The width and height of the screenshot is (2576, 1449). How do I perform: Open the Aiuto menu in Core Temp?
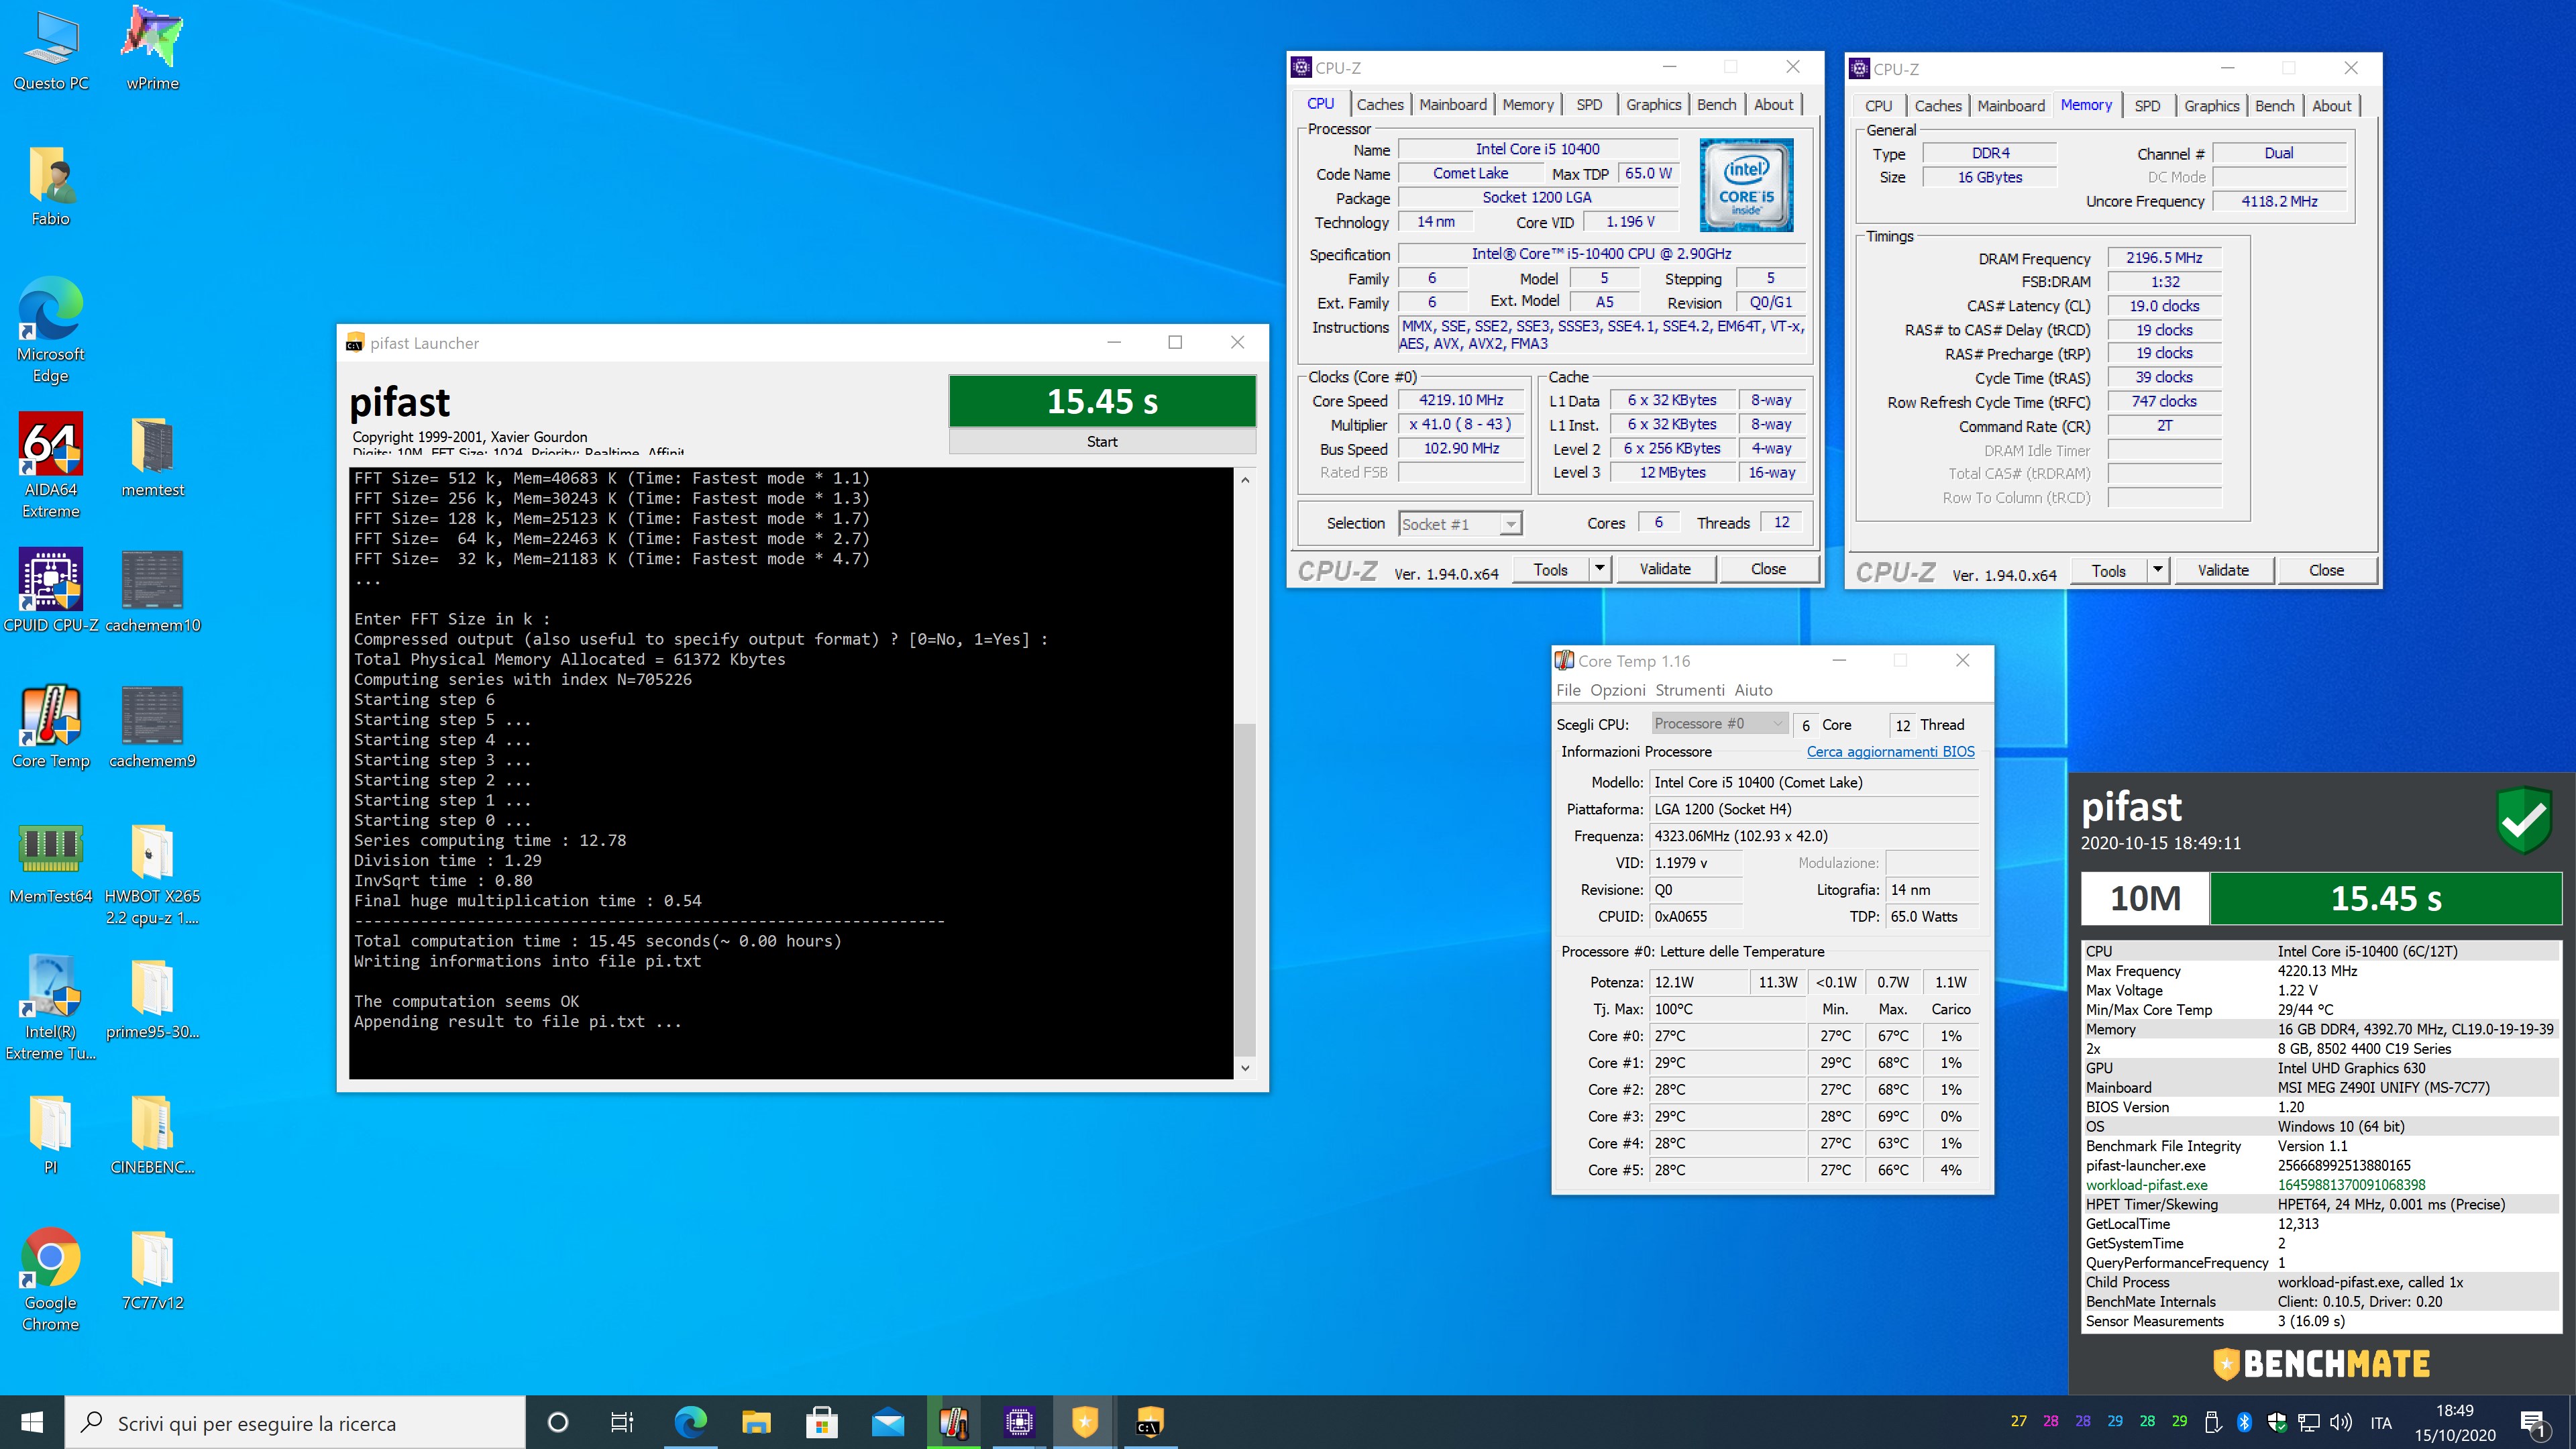1753,690
